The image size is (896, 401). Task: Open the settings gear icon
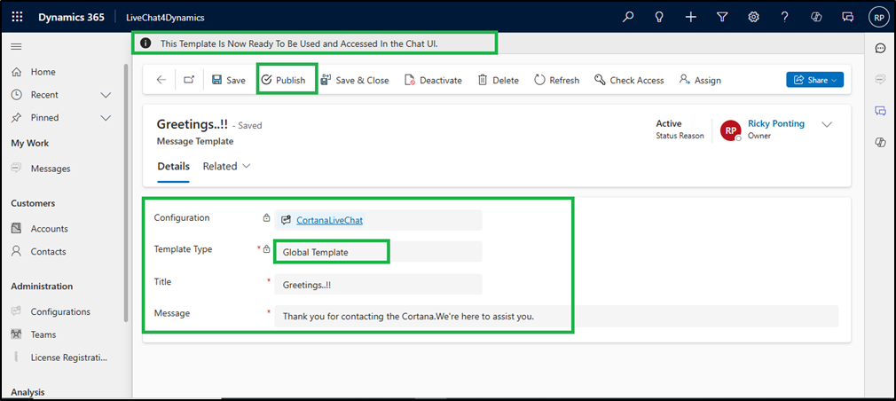tap(753, 16)
